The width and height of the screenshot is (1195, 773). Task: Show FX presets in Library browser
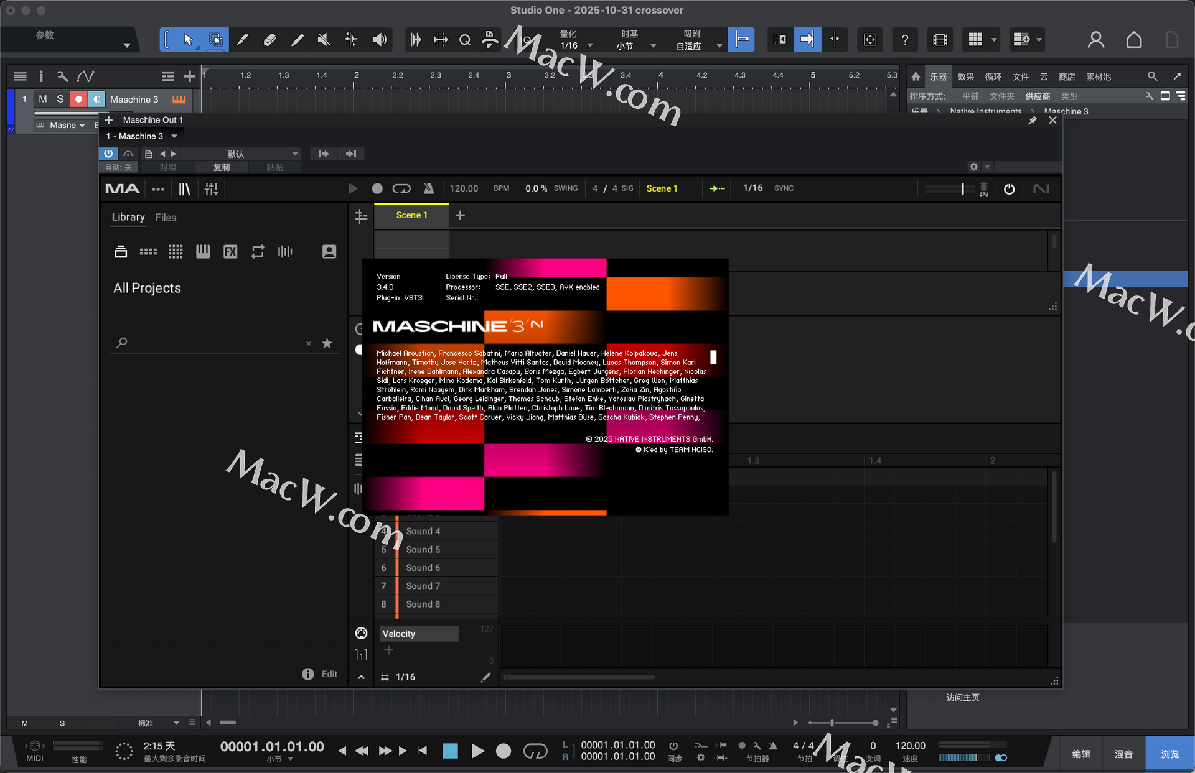230,252
